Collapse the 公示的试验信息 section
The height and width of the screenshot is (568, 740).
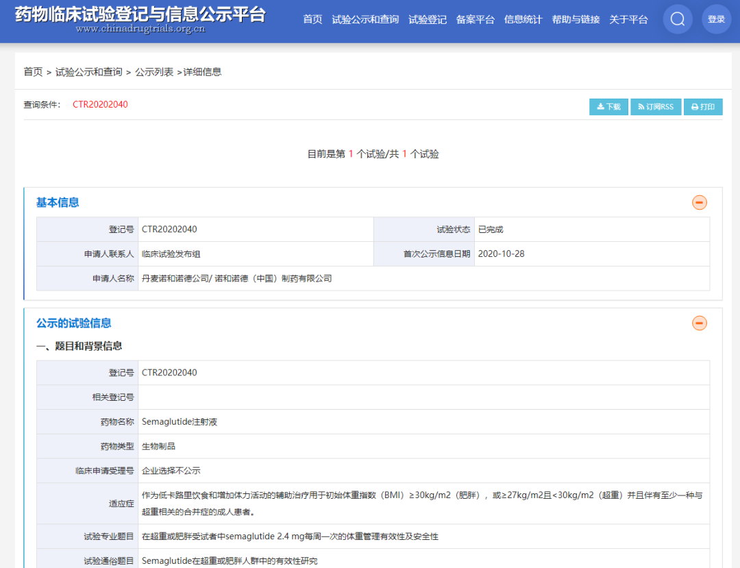click(699, 323)
